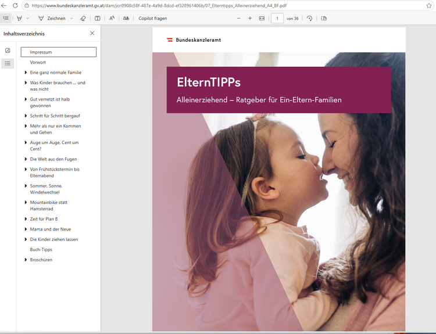Start the read aloud feature
The height and width of the screenshot is (334, 436).
112,19
